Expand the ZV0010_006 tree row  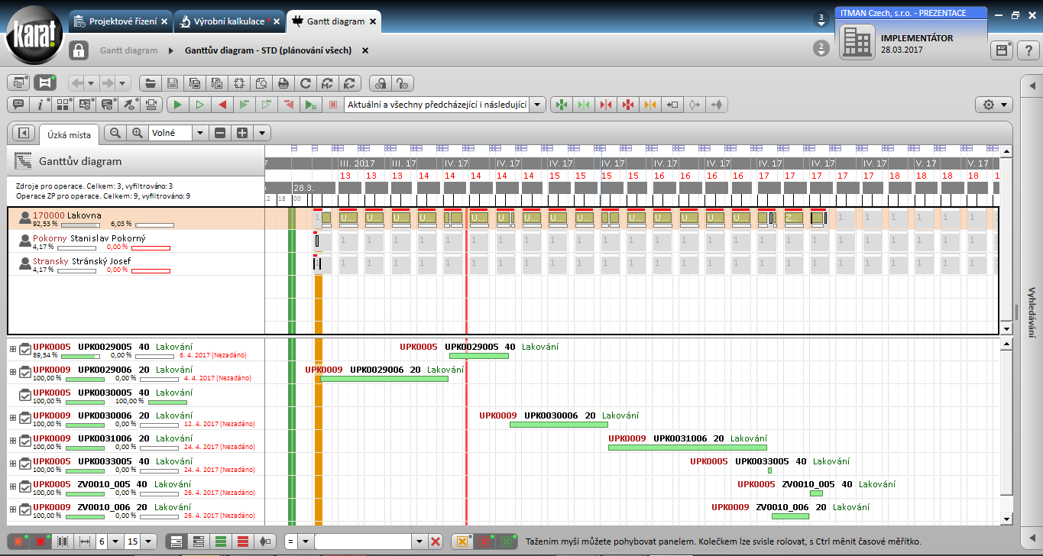click(12, 509)
